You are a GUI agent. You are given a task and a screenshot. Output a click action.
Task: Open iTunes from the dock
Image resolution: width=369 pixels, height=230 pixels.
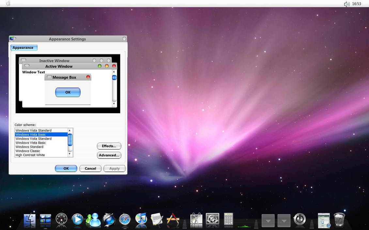[141, 220]
